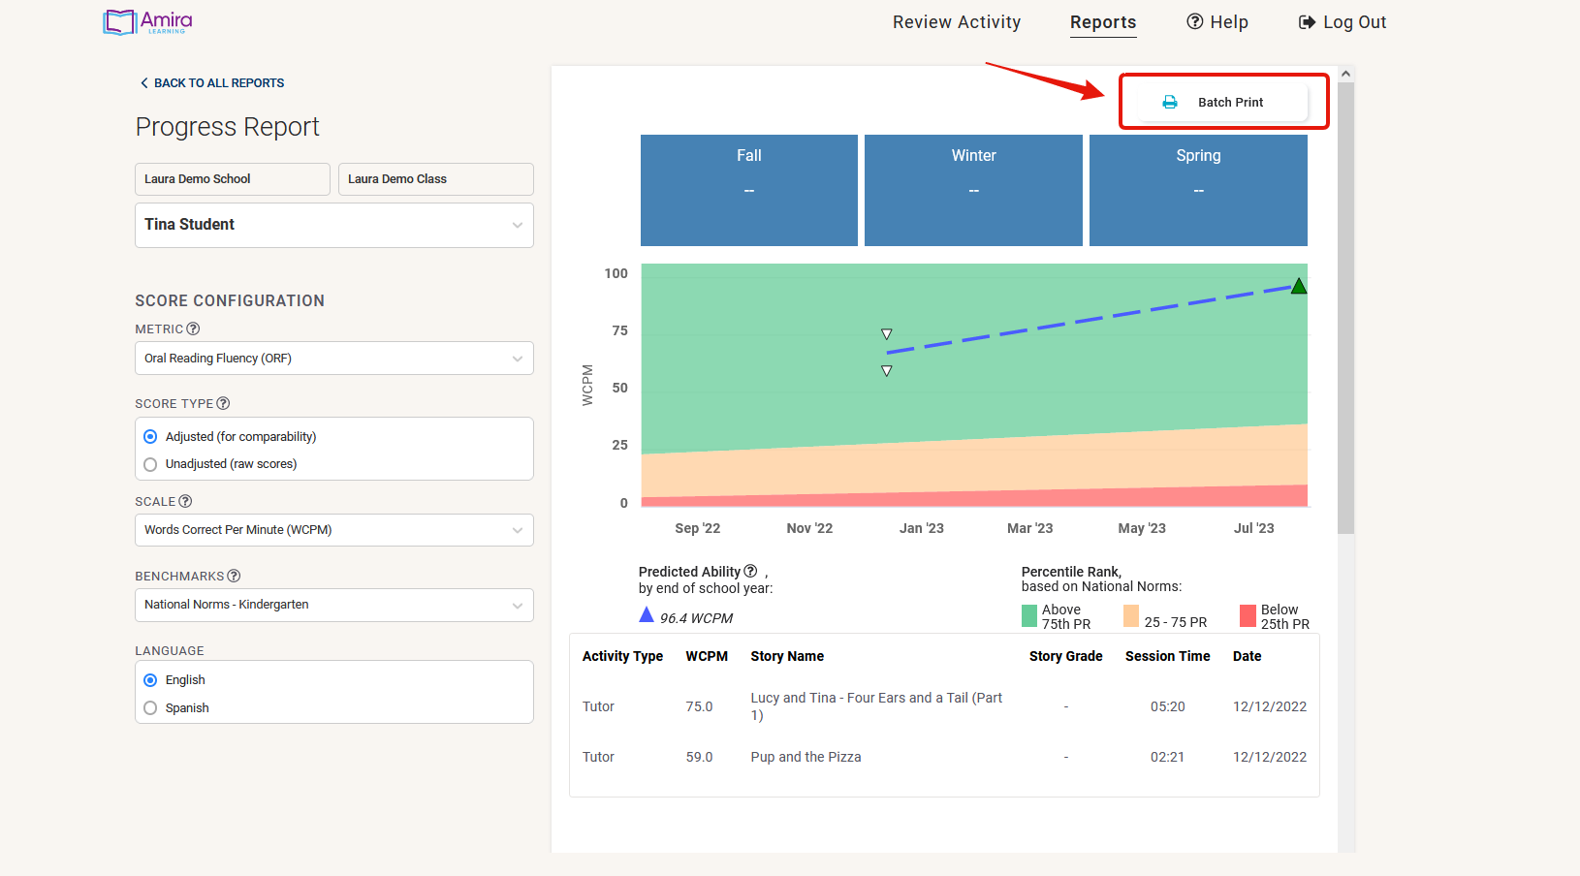The width and height of the screenshot is (1580, 876).
Task: Click the Score Type help icon
Action: (x=223, y=404)
